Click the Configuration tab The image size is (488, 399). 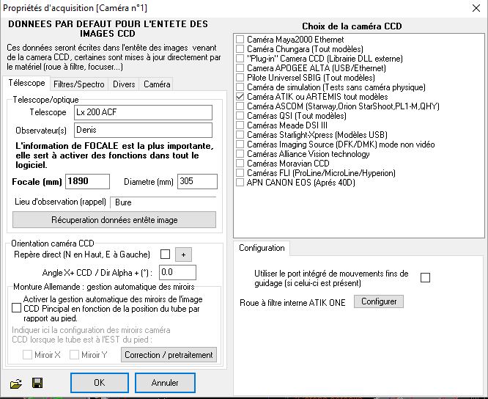[262, 248]
